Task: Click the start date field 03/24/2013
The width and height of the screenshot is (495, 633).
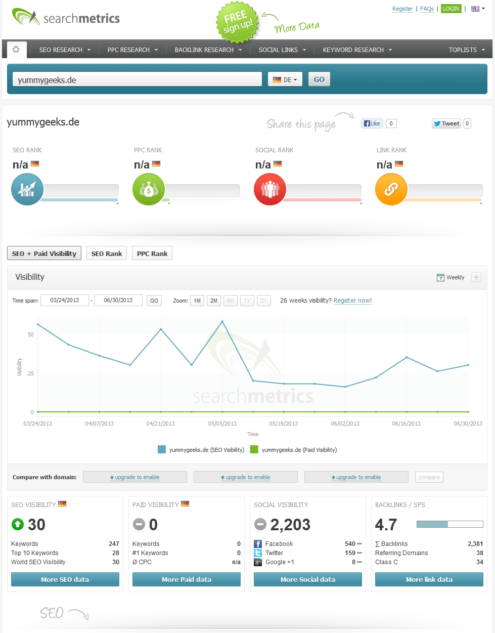Action: pyautogui.click(x=65, y=301)
